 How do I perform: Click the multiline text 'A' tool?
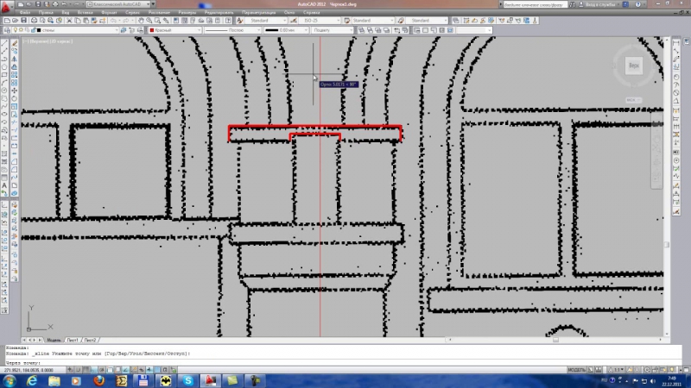(x=5, y=185)
